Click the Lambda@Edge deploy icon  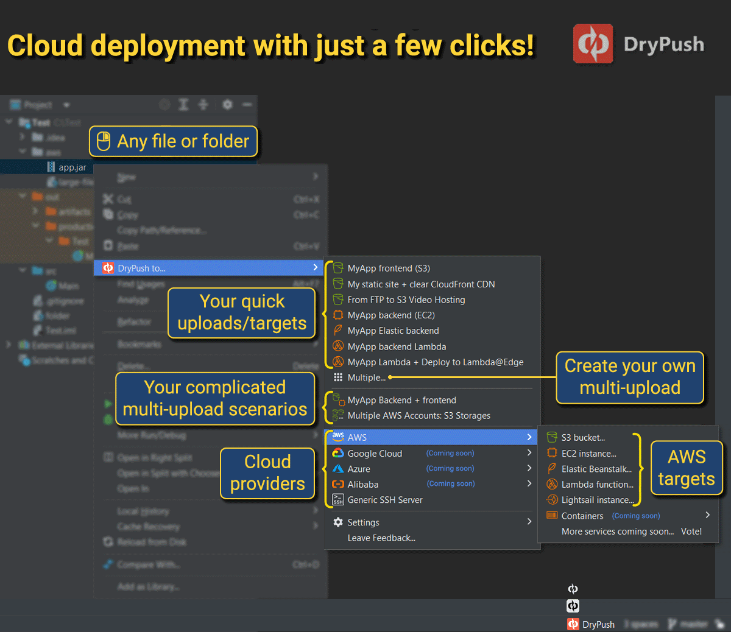[x=338, y=362]
